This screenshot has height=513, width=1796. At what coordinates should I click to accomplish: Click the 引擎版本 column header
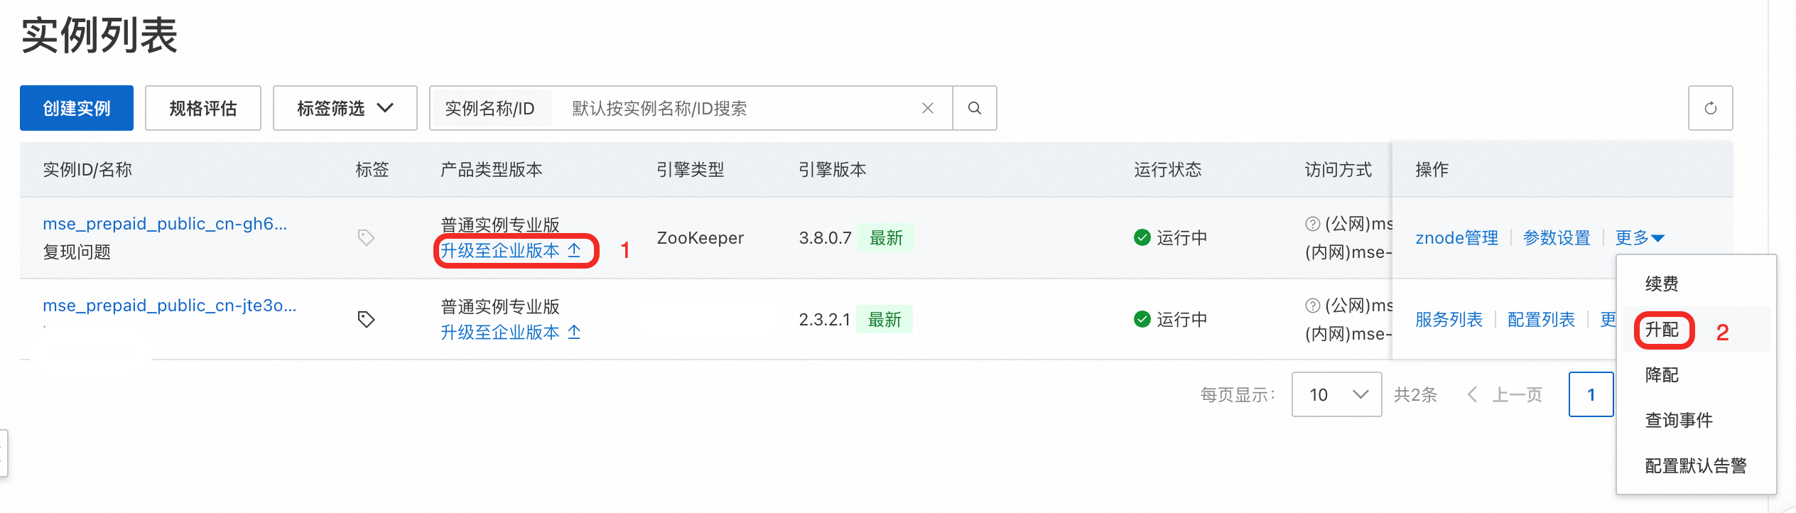[832, 170]
